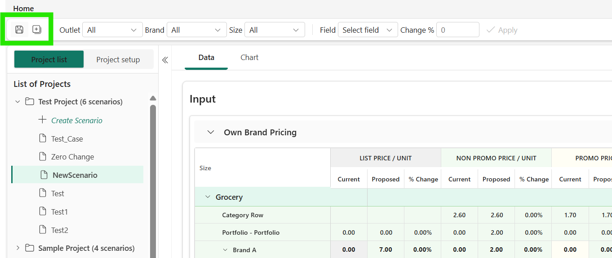
Task: Collapse the Test Project tree node
Action: 18,102
